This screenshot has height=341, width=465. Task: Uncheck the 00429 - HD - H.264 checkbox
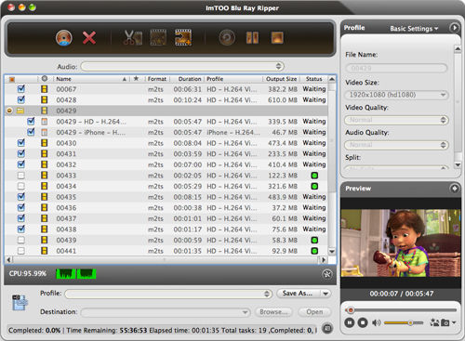[31, 121]
